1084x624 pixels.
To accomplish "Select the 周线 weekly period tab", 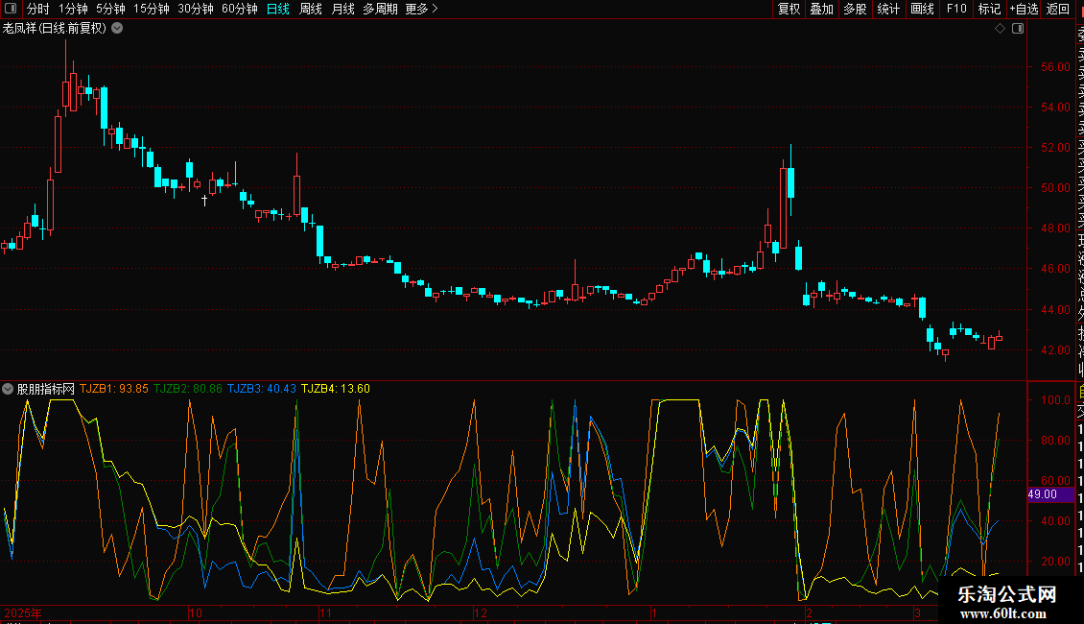I will click(311, 9).
